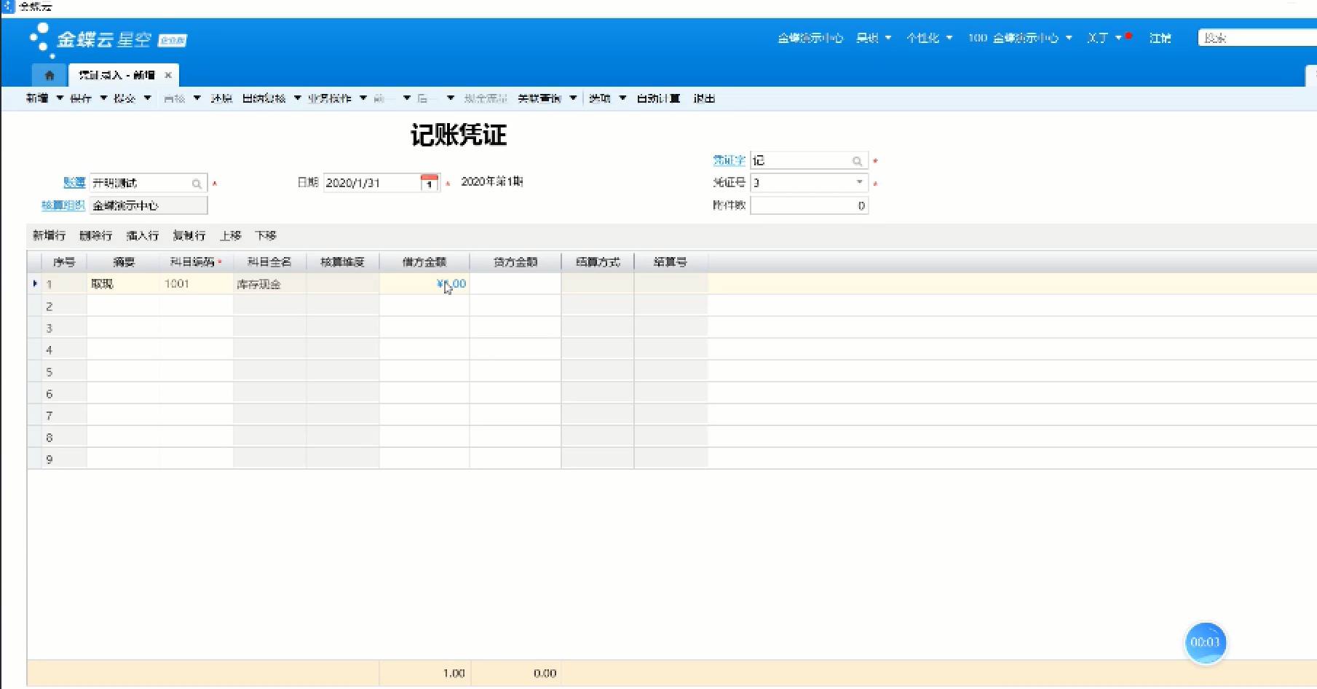The image size is (1317, 689).
Task: Open the date calendar picker icon
Action: pos(430,183)
